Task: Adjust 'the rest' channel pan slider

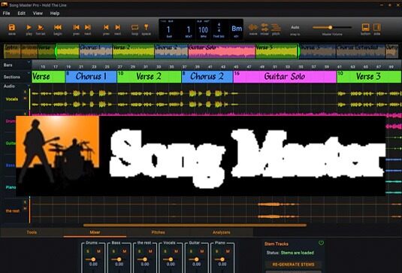Action: pyautogui.click(x=145, y=259)
